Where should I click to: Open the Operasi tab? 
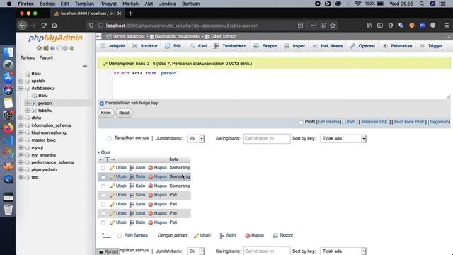click(x=363, y=46)
